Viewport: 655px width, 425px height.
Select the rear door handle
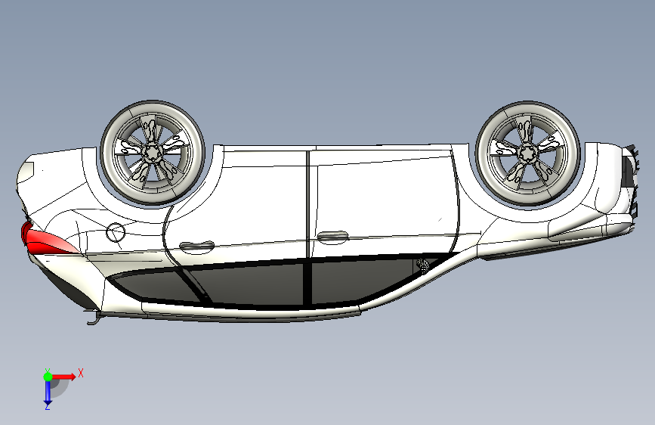coord(196,247)
